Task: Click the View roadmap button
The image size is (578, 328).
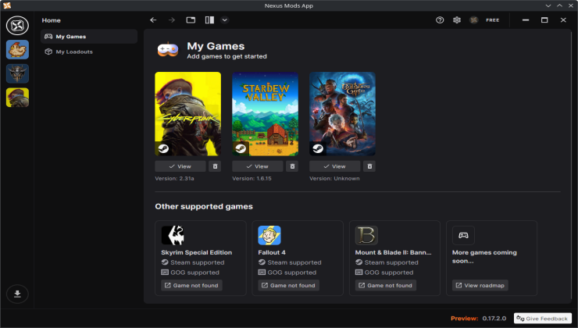Action: 480,286
